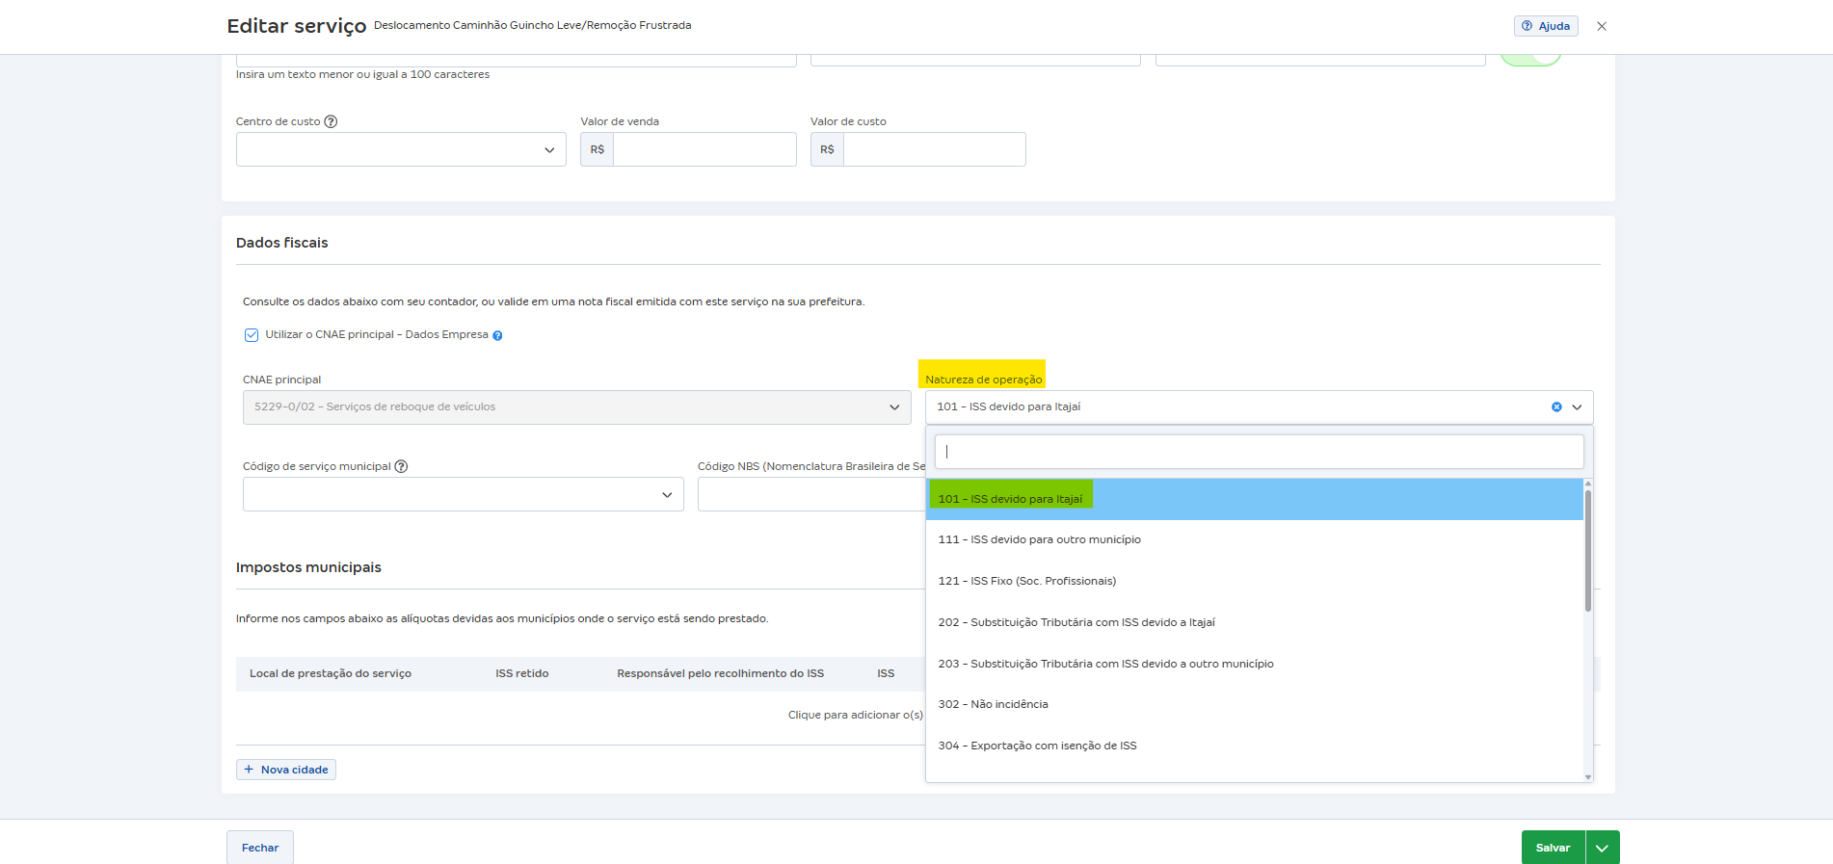Click the help icon beside Centro de custo
This screenshot has width=1833, height=864.
click(x=331, y=121)
